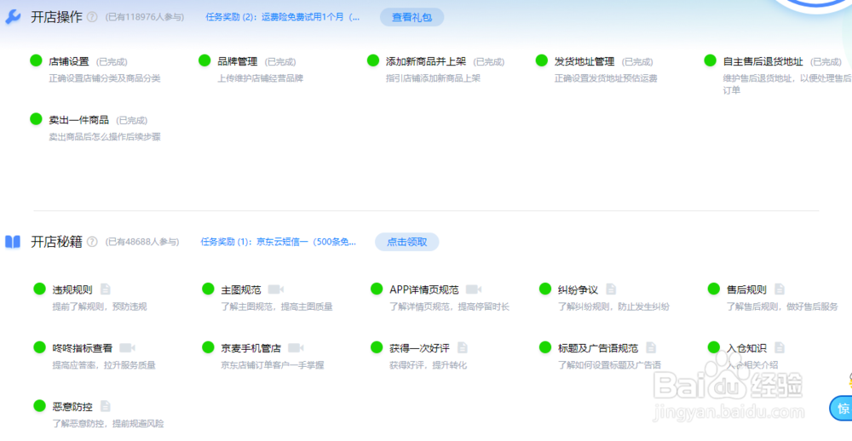The width and height of the screenshot is (852, 441).
Task: Click the help icon beside 开店操作
Action: (92, 17)
